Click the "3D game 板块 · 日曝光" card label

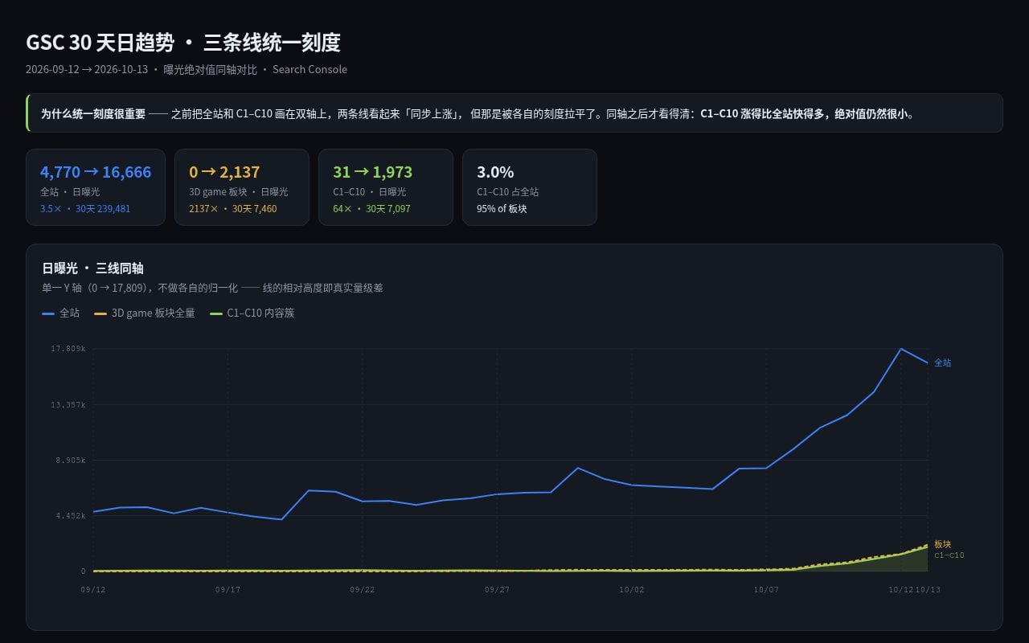click(238, 192)
